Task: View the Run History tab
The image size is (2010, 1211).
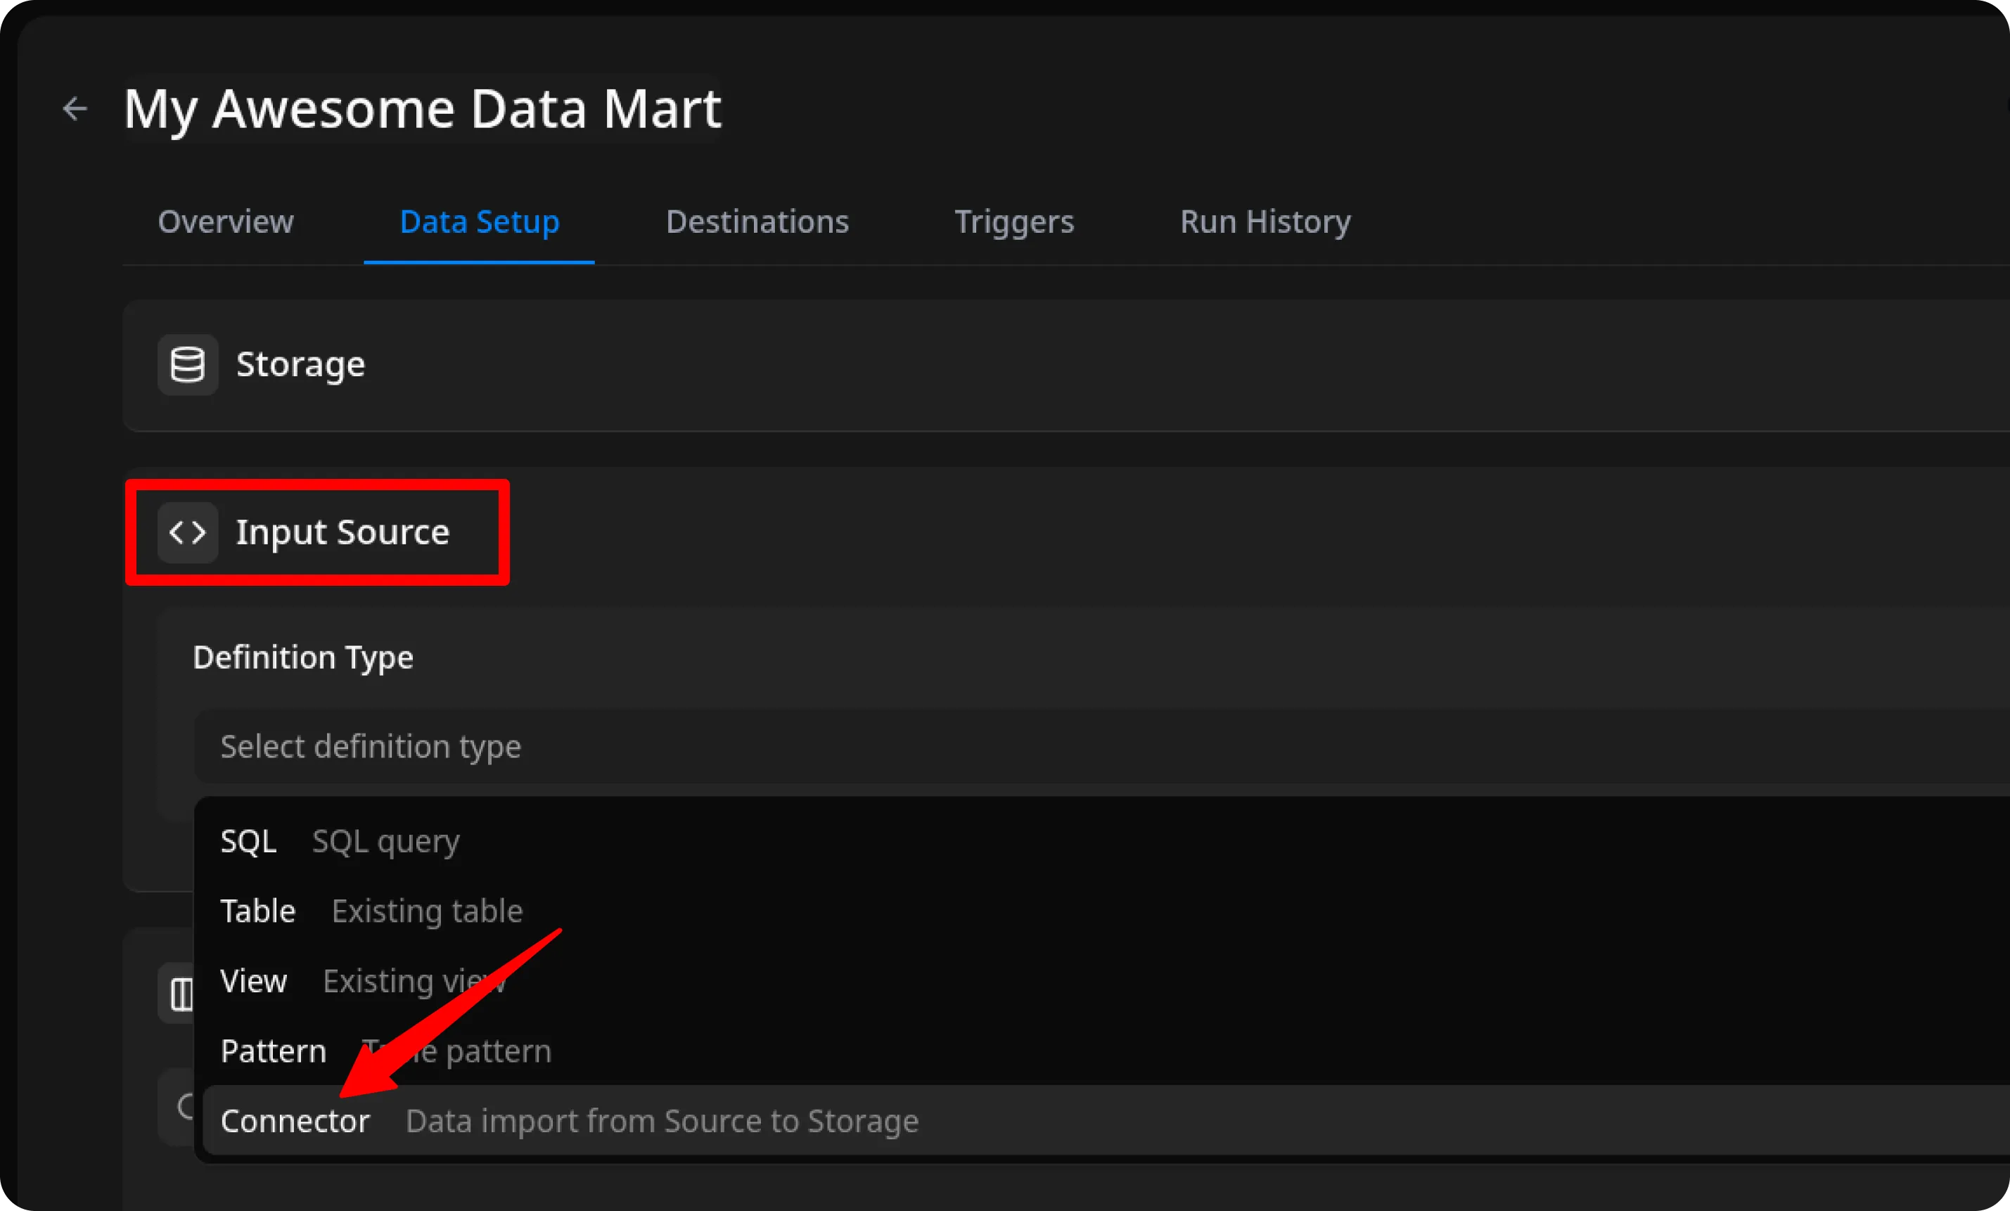Action: tap(1265, 222)
